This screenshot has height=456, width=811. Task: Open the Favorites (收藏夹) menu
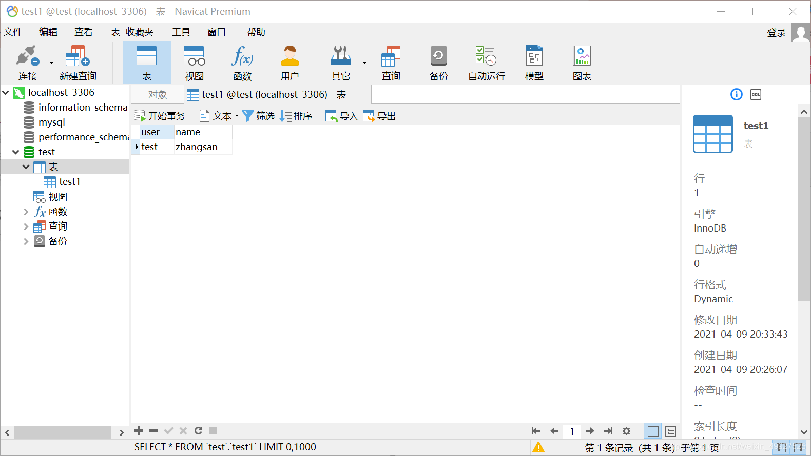pyautogui.click(x=140, y=32)
